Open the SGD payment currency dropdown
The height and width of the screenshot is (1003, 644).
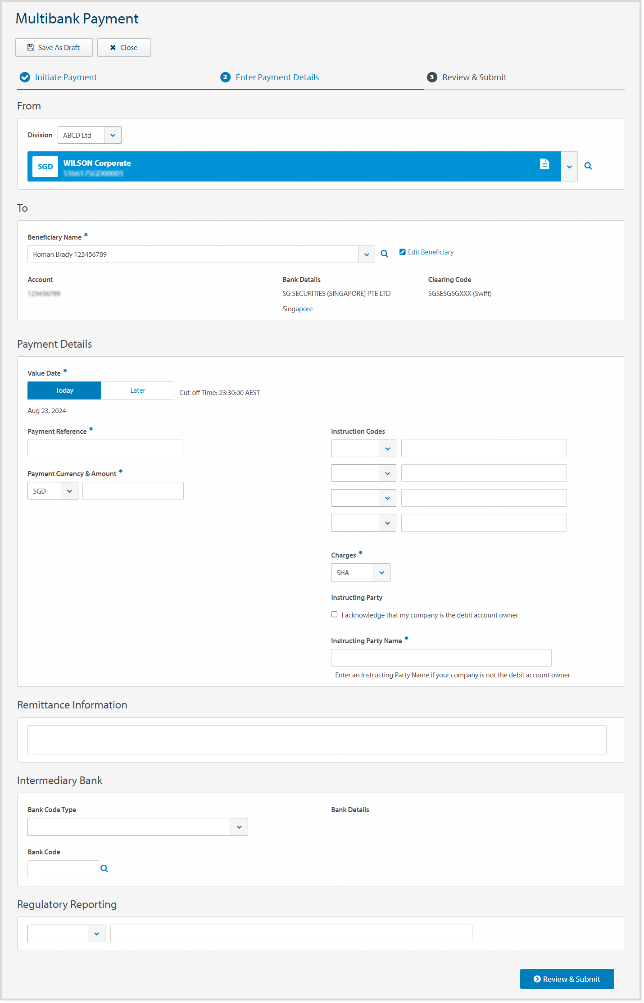pyautogui.click(x=53, y=491)
